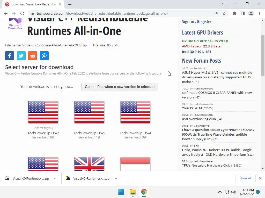Expand options for first downloaded zip
Image resolution: width=265 pixels, height=198 pixels.
(55, 178)
